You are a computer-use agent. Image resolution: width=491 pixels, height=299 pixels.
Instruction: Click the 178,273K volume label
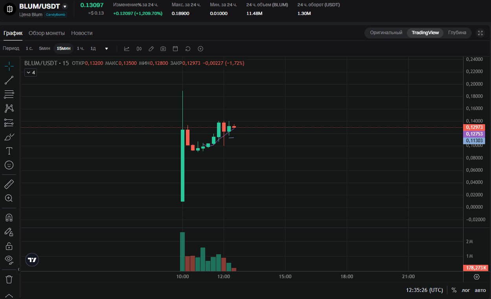coord(476,268)
